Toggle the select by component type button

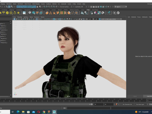pos(12,7)
